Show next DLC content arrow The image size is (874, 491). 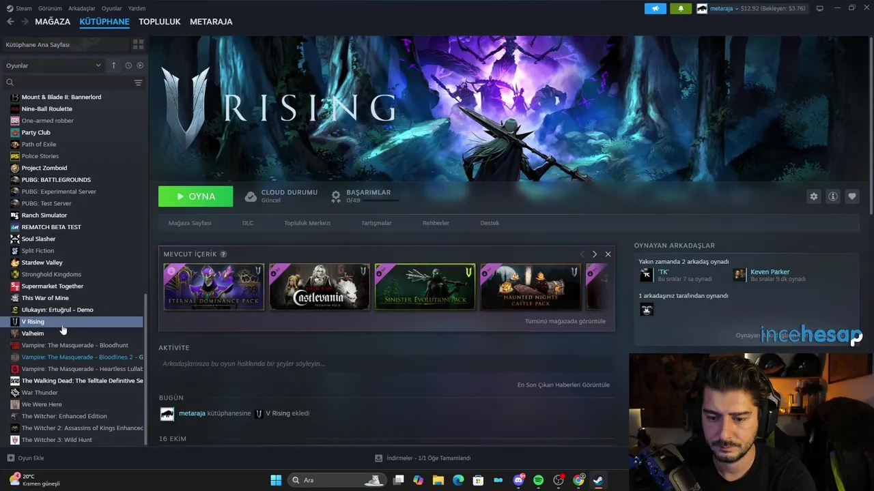[595, 254]
